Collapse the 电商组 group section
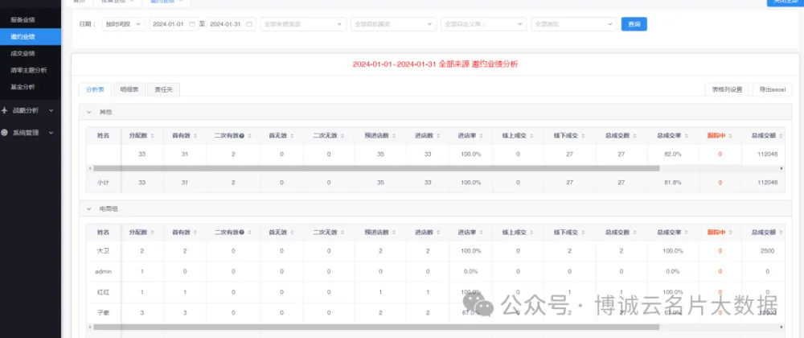This screenshot has width=804, height=338. 89,208
